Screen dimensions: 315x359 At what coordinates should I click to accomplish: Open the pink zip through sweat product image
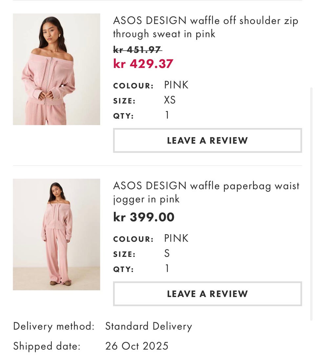pyautogui.click(x=56, y=69)
